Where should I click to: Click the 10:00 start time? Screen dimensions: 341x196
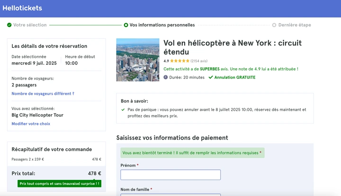pos(72,63)
